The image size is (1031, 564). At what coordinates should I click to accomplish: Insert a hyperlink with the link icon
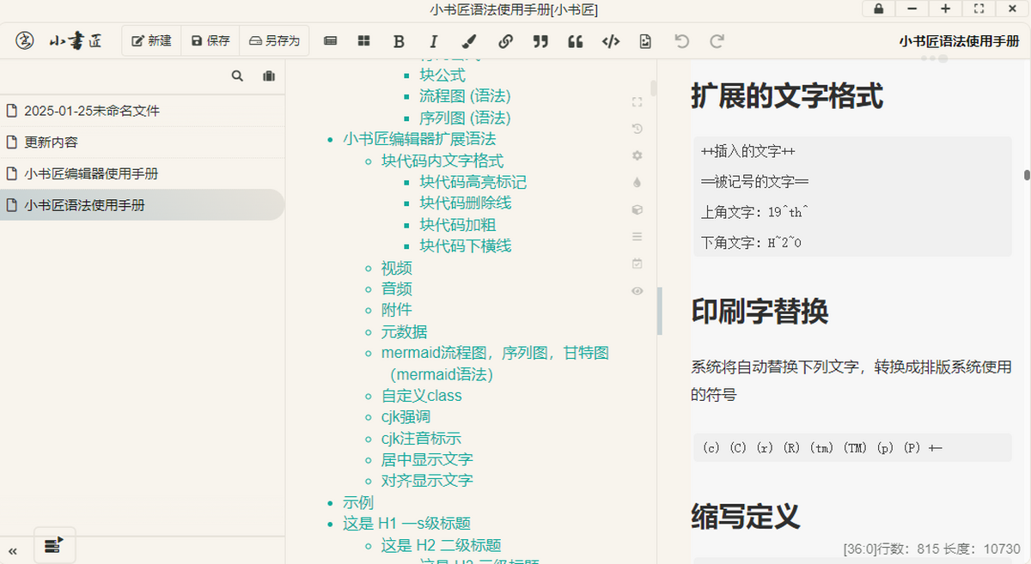tap(505, 41)
